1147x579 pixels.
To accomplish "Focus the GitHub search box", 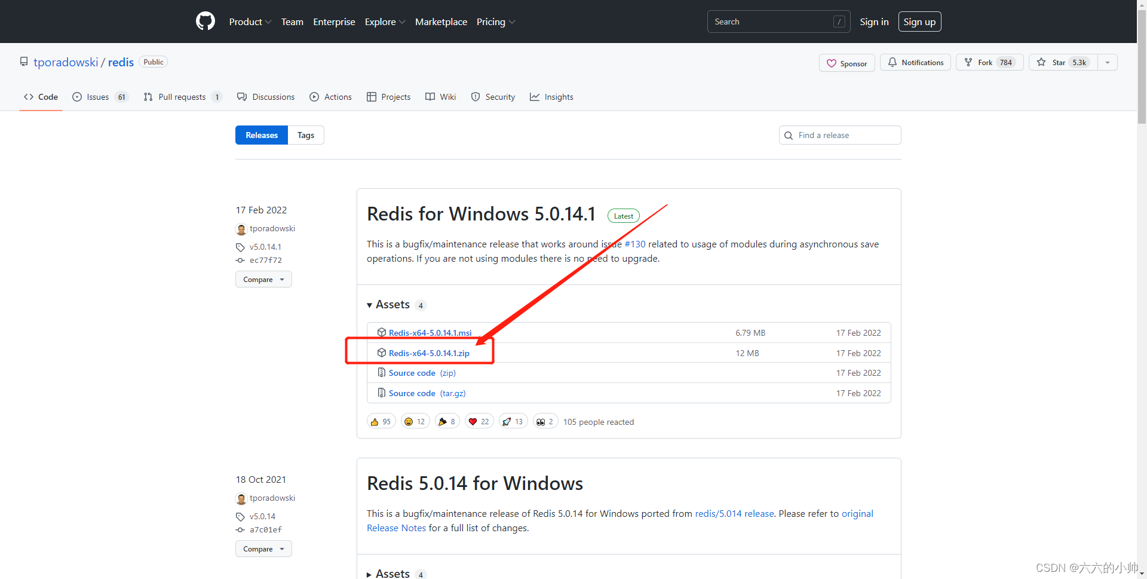I will click(778, 22).
